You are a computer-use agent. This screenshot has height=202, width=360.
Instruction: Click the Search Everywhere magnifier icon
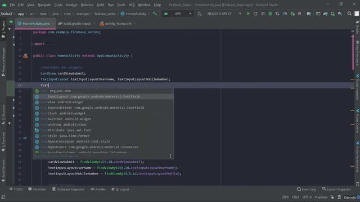click(x=349, y=13)
